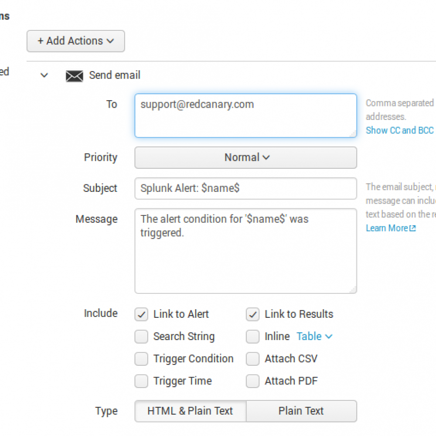The height and width of the screenshot is (436, 436).
Task: Click inside the Message text area
Action: pos(245,257)
